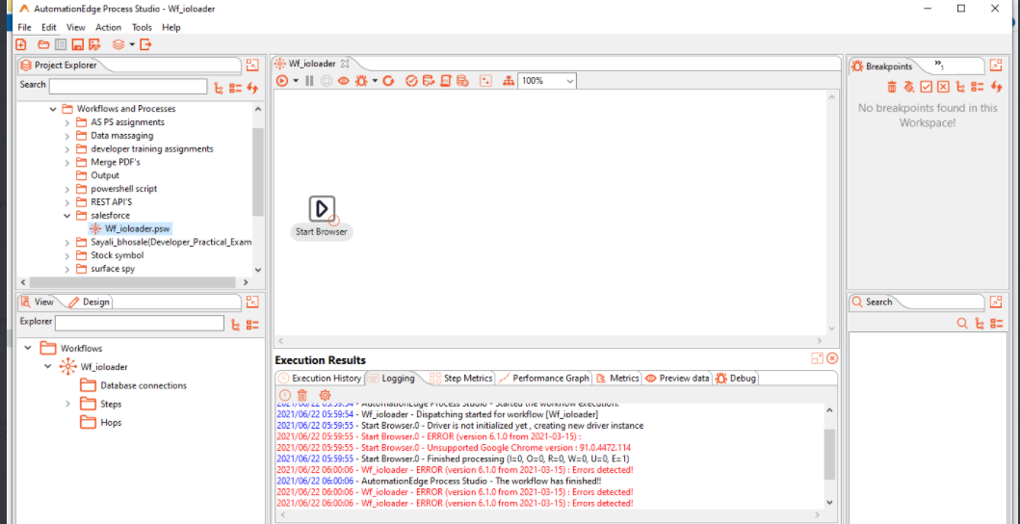Maximize the Breakpoints panel

[x=996, y=65]
